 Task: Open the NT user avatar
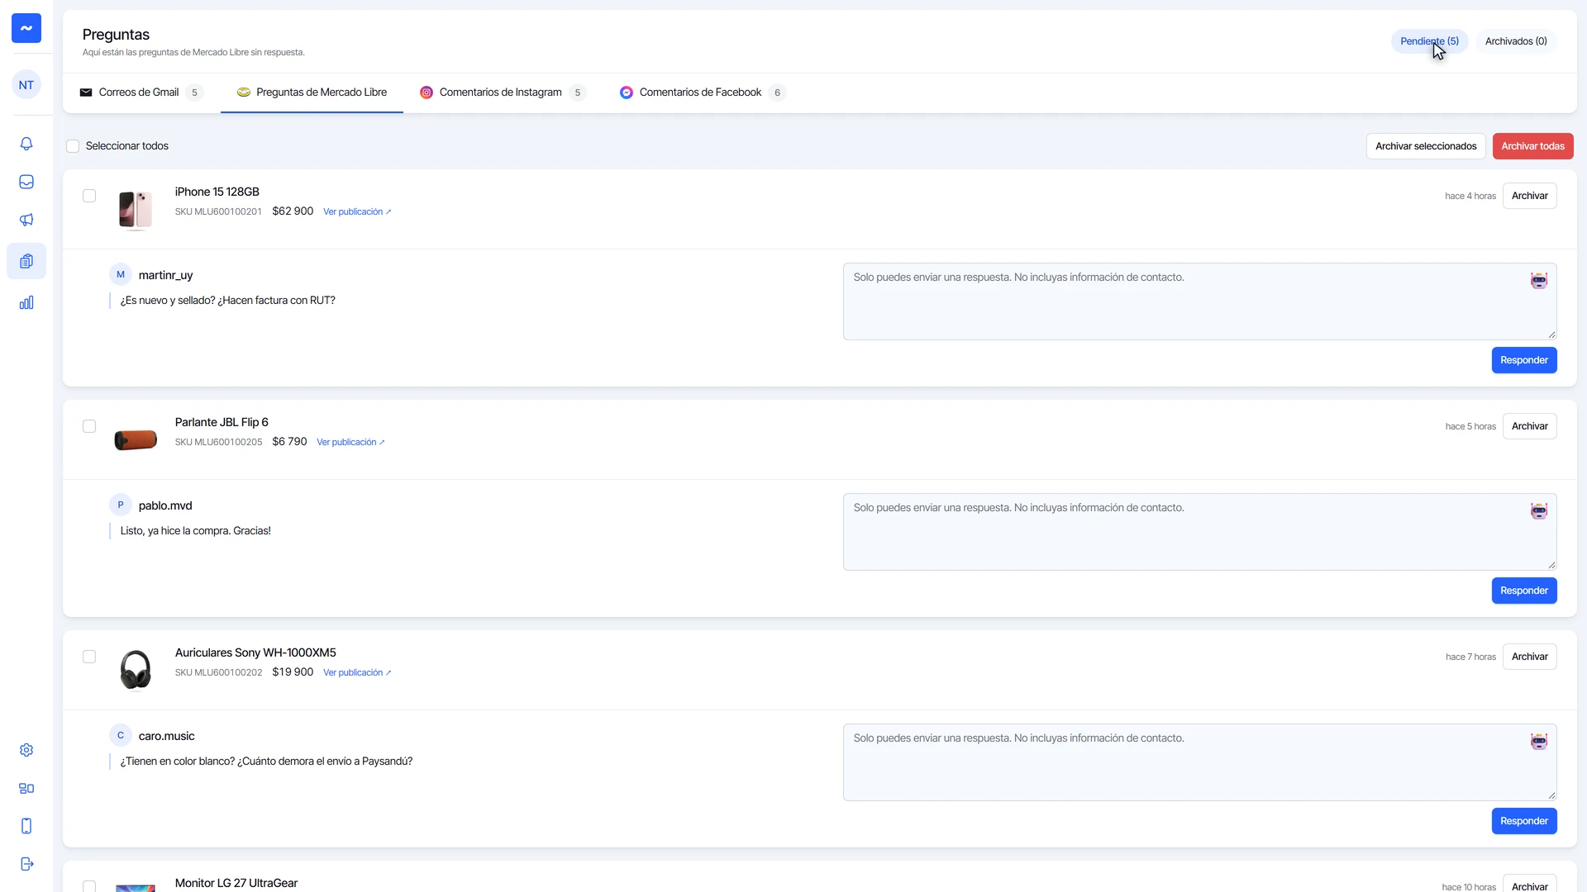tap(26, 85)
